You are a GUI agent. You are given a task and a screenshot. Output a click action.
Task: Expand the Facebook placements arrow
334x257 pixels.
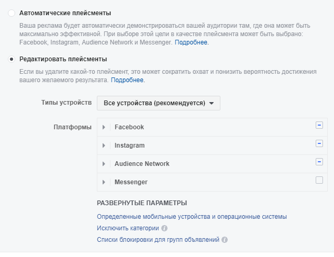pos(104,127)
